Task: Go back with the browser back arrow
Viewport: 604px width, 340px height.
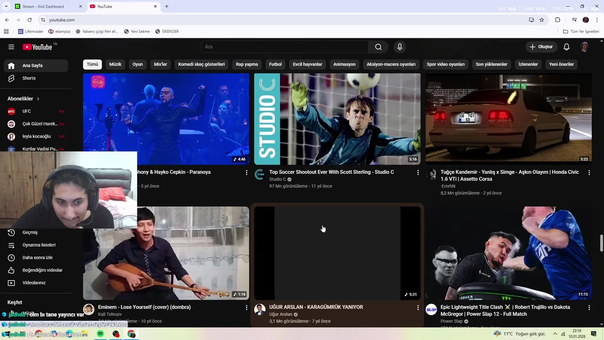Action: 7,20
